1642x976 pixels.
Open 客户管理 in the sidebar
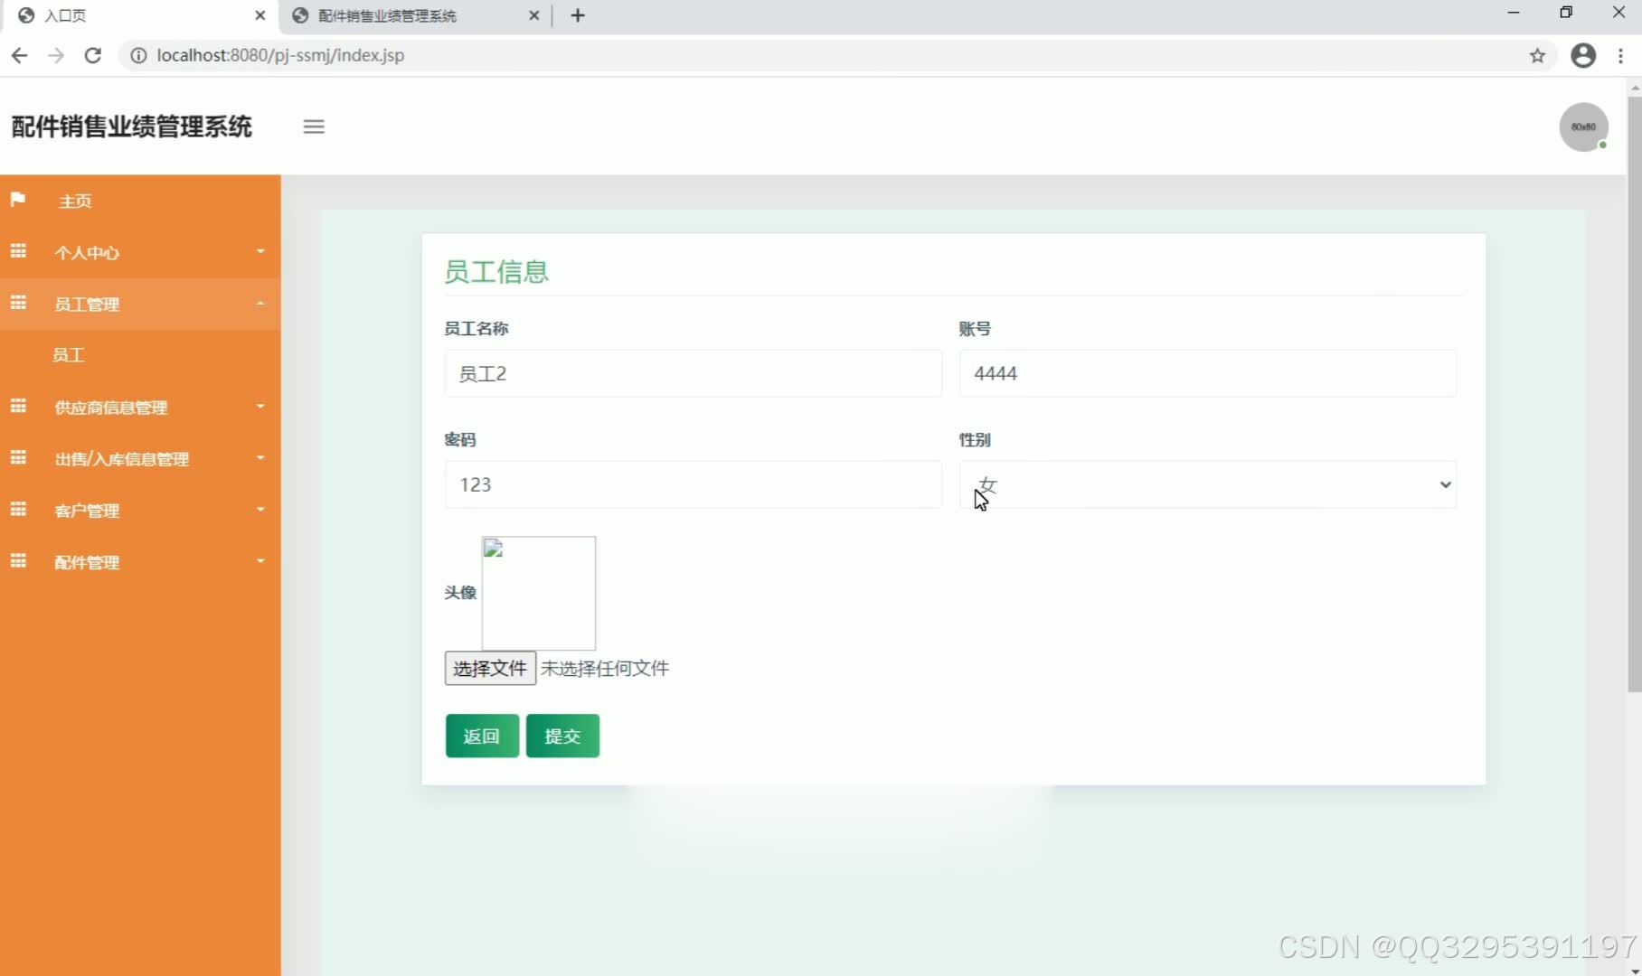(x=140, y=510)
